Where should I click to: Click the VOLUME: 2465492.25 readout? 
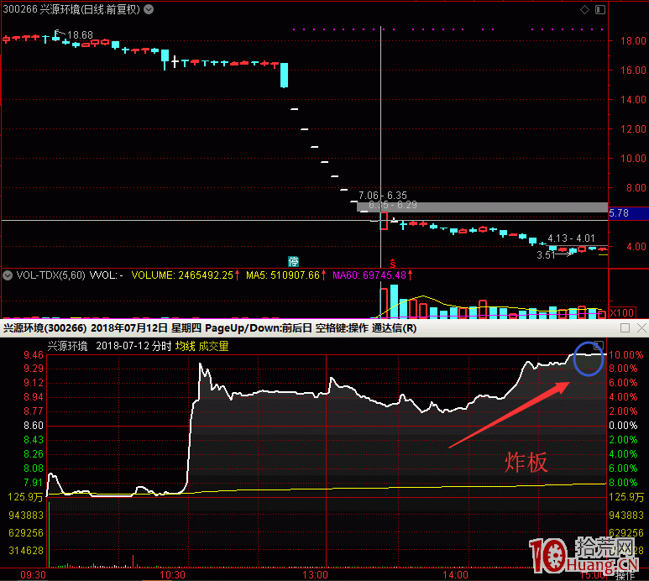(x=182, y=275)
